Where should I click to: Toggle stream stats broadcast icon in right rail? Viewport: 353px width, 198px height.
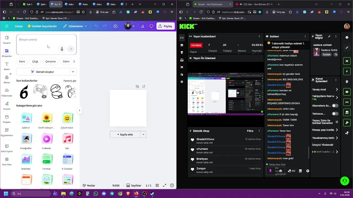click(x=347, y=102)
